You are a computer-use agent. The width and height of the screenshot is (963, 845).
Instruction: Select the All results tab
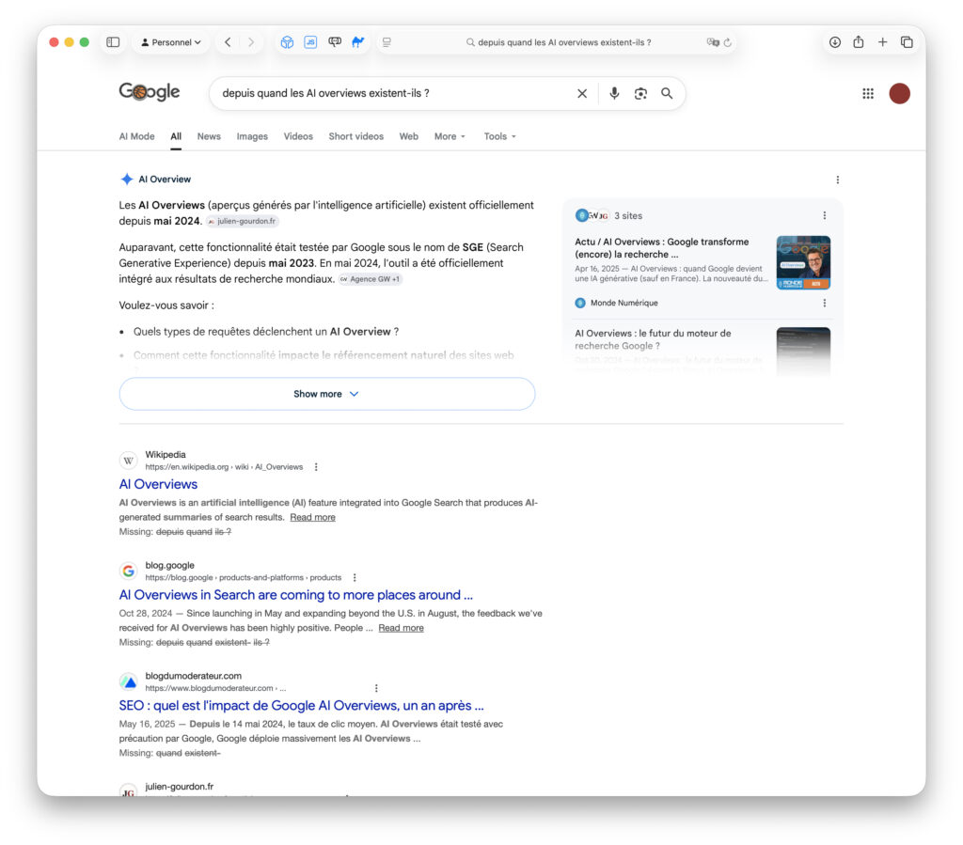coord(176,136)
